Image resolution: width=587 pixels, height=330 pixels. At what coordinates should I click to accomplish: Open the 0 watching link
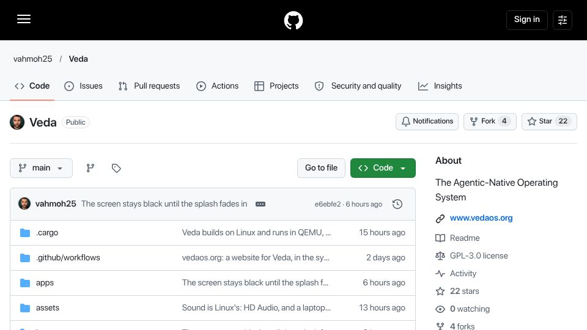click(470, 309)
